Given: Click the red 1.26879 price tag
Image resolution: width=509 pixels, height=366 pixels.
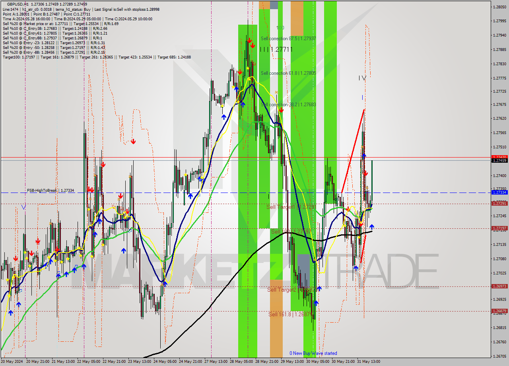Looking at the screenshot, I should click(499, 311).
